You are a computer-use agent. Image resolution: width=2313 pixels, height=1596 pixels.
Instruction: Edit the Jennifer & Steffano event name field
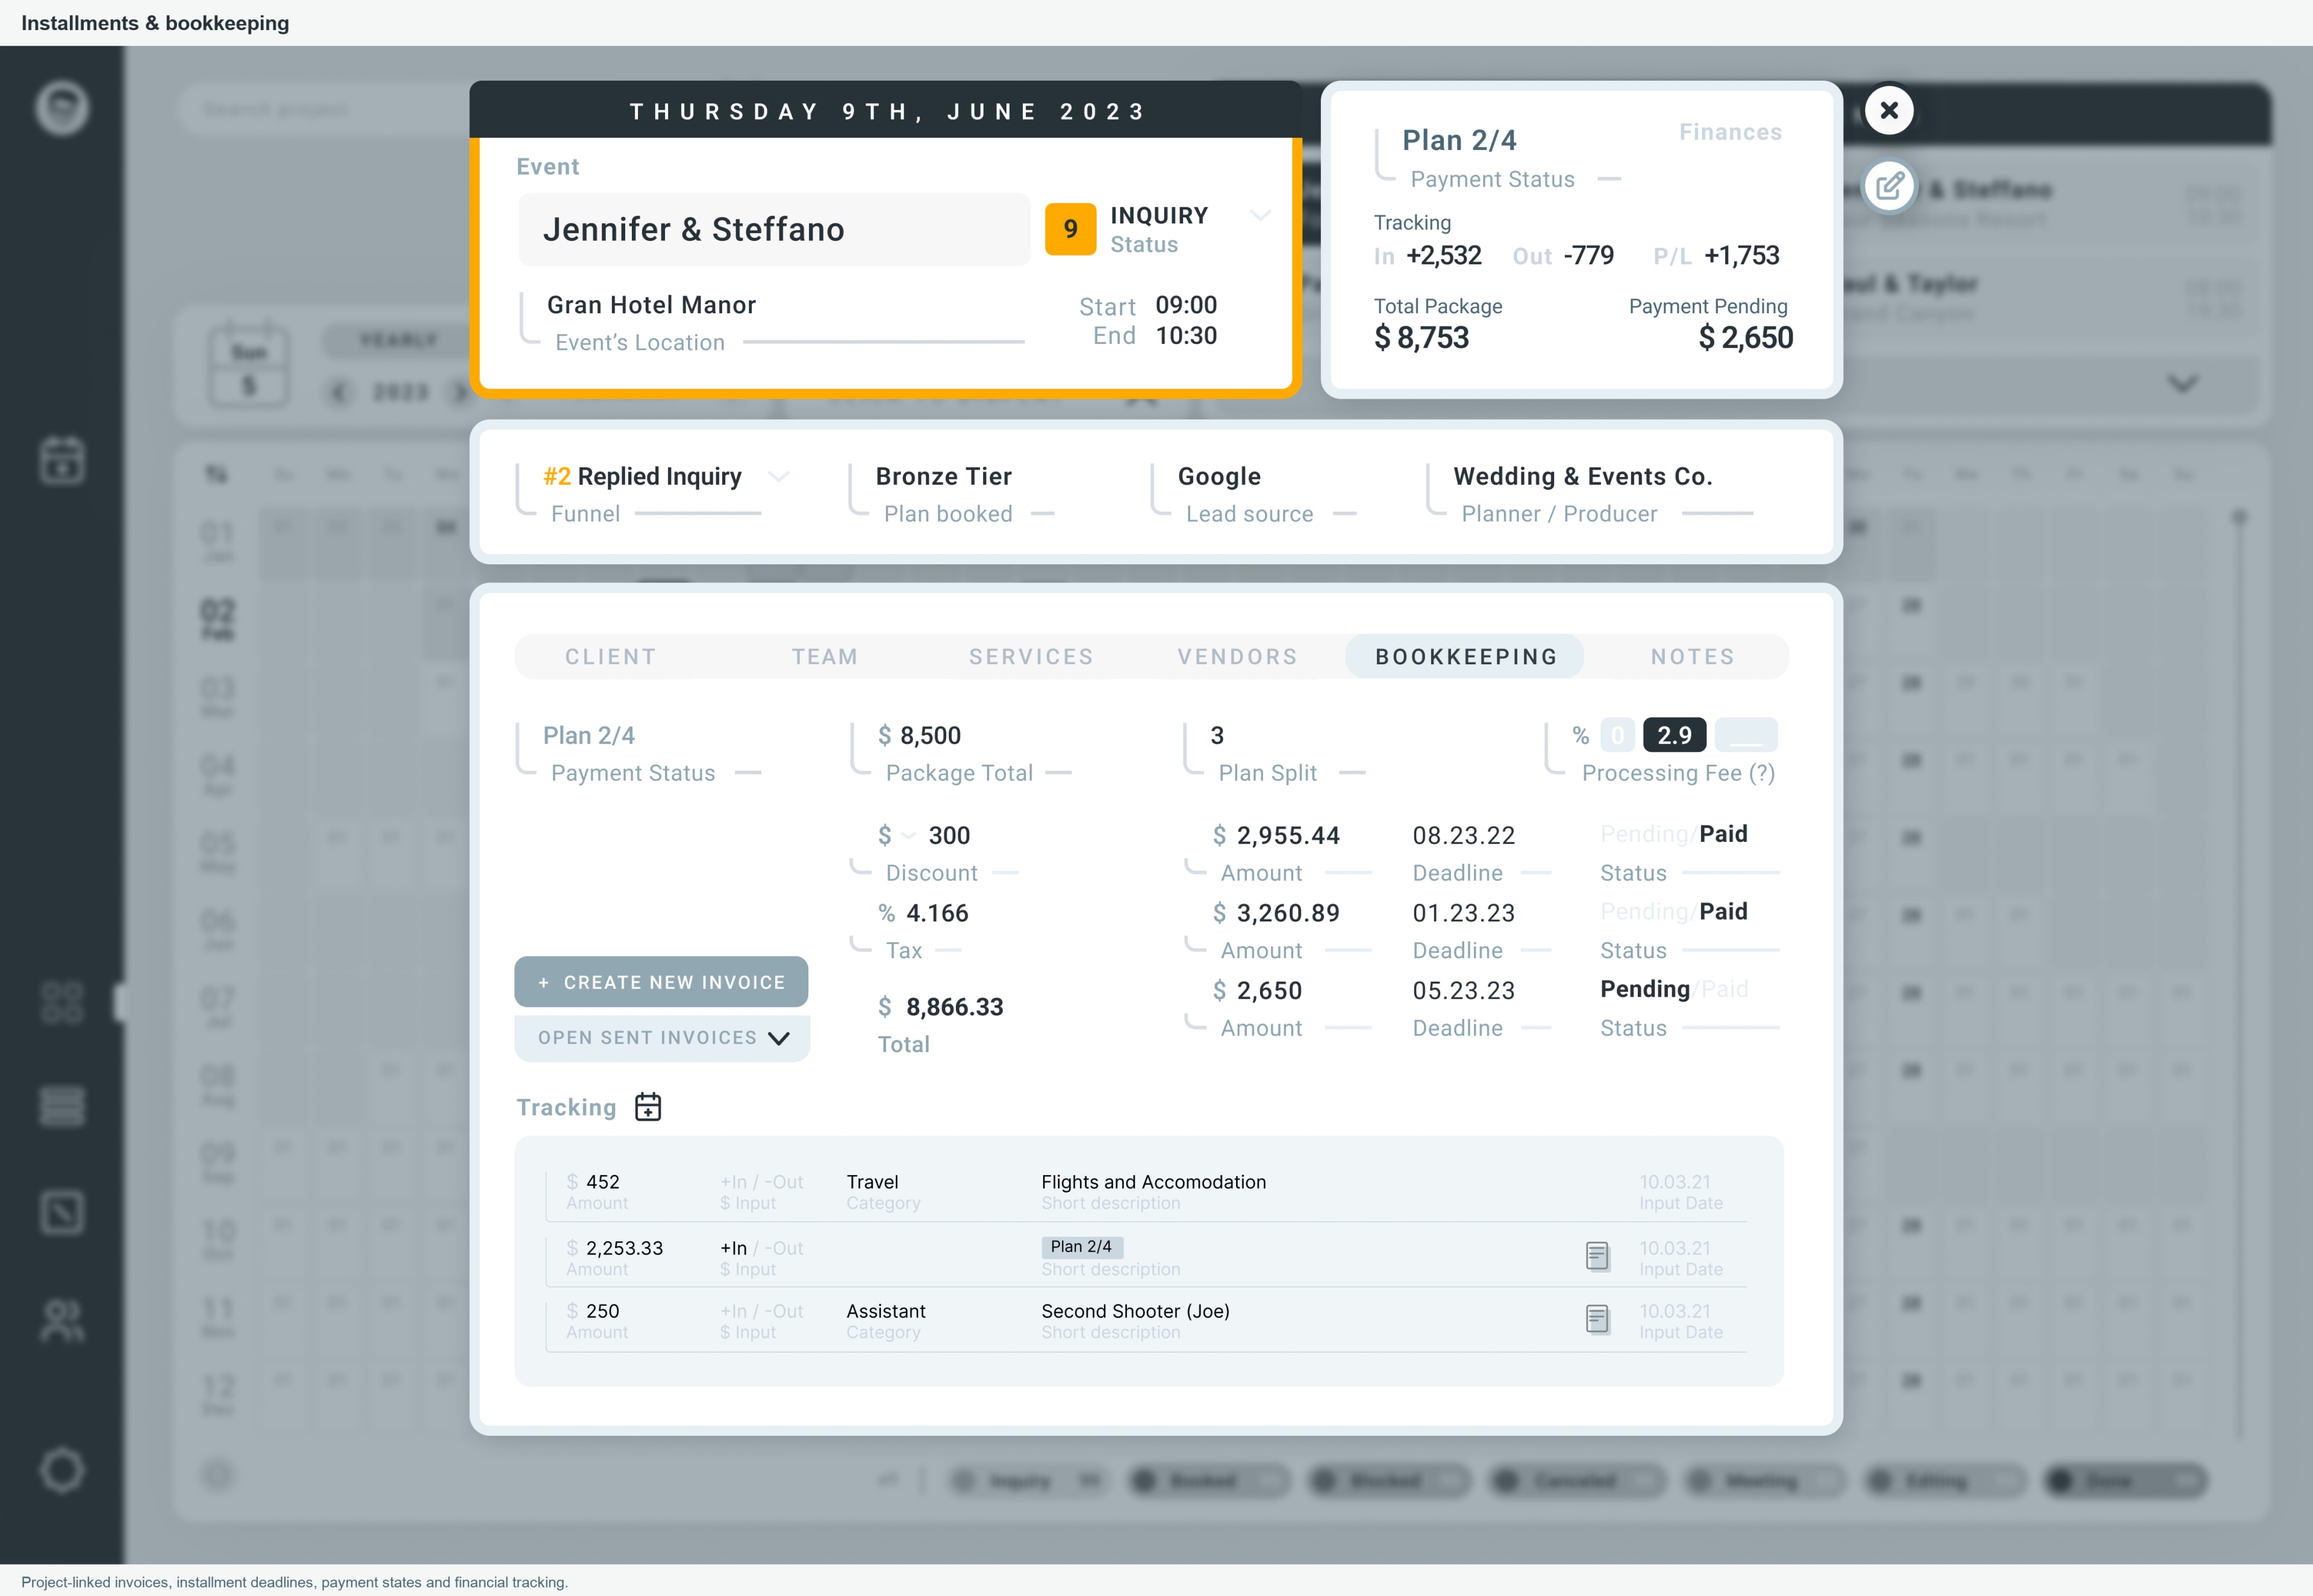[x=774, y=229]
